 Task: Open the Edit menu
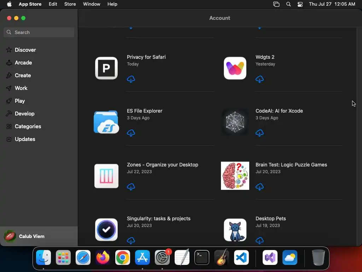(x=53, y=4)
